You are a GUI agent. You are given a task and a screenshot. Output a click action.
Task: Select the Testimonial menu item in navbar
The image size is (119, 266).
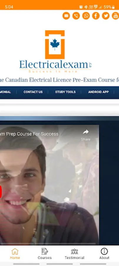pyautogui.click(x=5, y=92)
